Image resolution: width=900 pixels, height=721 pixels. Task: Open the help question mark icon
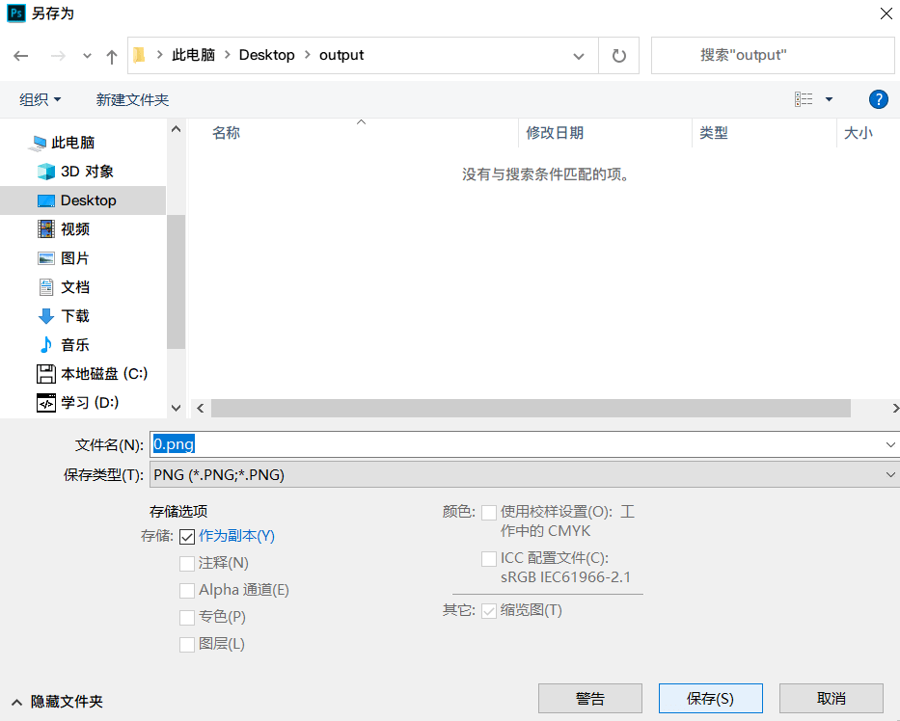click(x=878, y=99)
